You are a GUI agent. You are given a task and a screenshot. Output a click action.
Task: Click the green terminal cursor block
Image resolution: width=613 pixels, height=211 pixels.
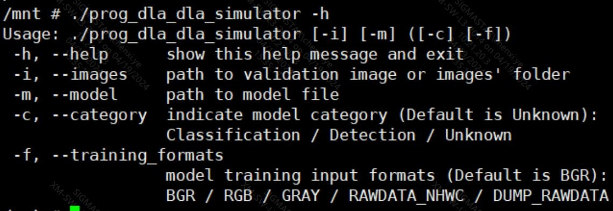75,209
